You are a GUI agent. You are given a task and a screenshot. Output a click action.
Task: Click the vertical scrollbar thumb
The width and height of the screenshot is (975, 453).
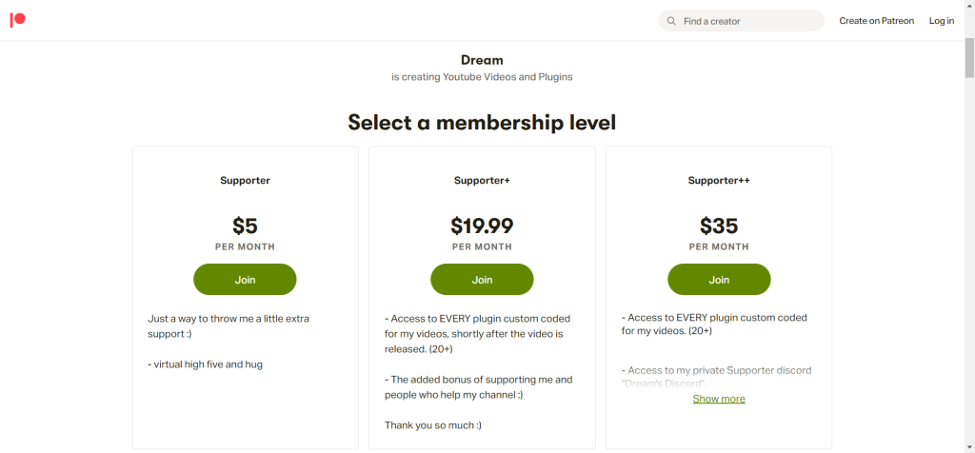tap(969, 57)
